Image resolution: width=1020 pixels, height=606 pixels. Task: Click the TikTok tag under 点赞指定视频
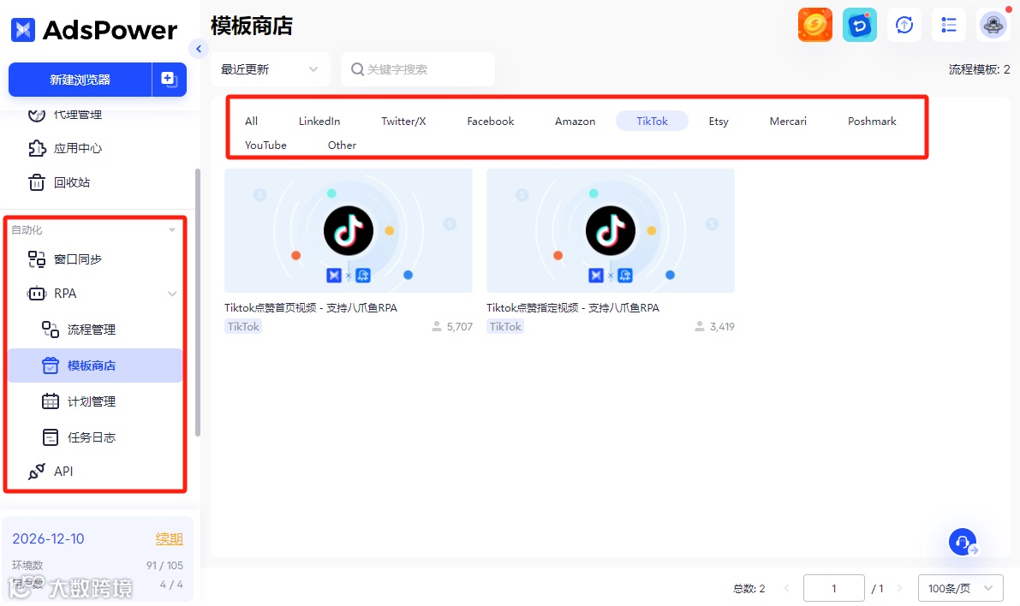tap(505, 326)
